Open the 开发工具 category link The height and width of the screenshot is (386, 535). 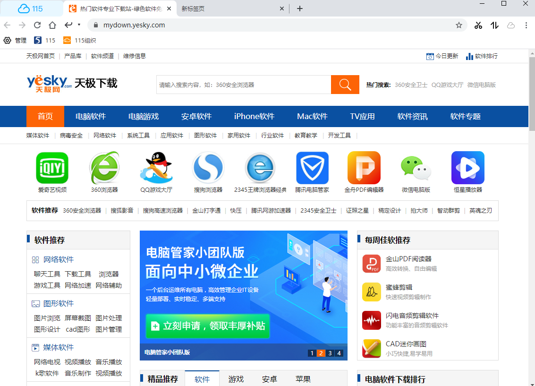[340, 136]
